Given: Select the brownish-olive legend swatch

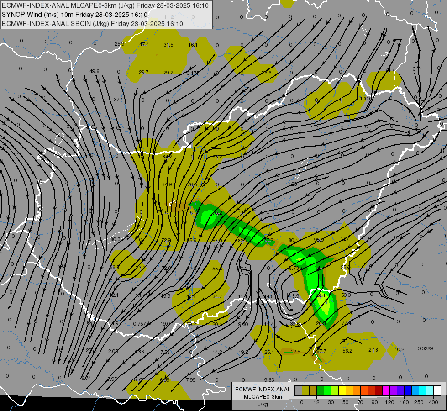Looking at the screenshot, I should pos(313,390).
